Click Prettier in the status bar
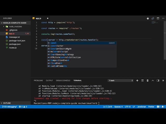The width and height of the screenshot is (166, 124). click(151, 107)
